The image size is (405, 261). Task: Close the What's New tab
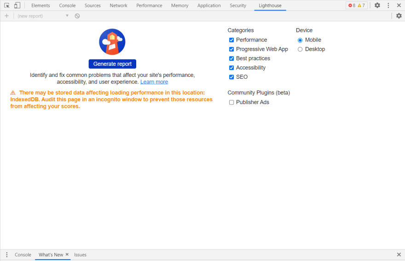pos(67,255)
